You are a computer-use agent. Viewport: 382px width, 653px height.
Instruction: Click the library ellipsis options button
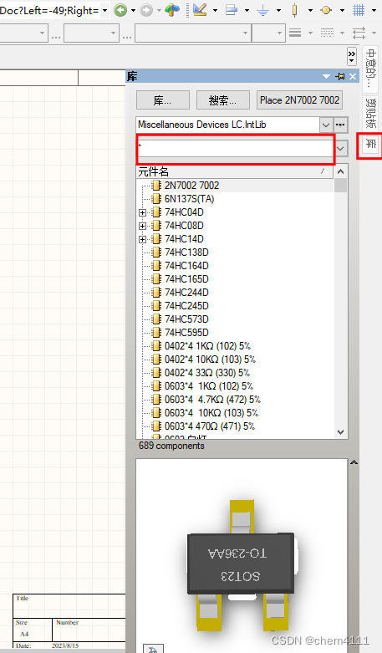coord(340,125)
